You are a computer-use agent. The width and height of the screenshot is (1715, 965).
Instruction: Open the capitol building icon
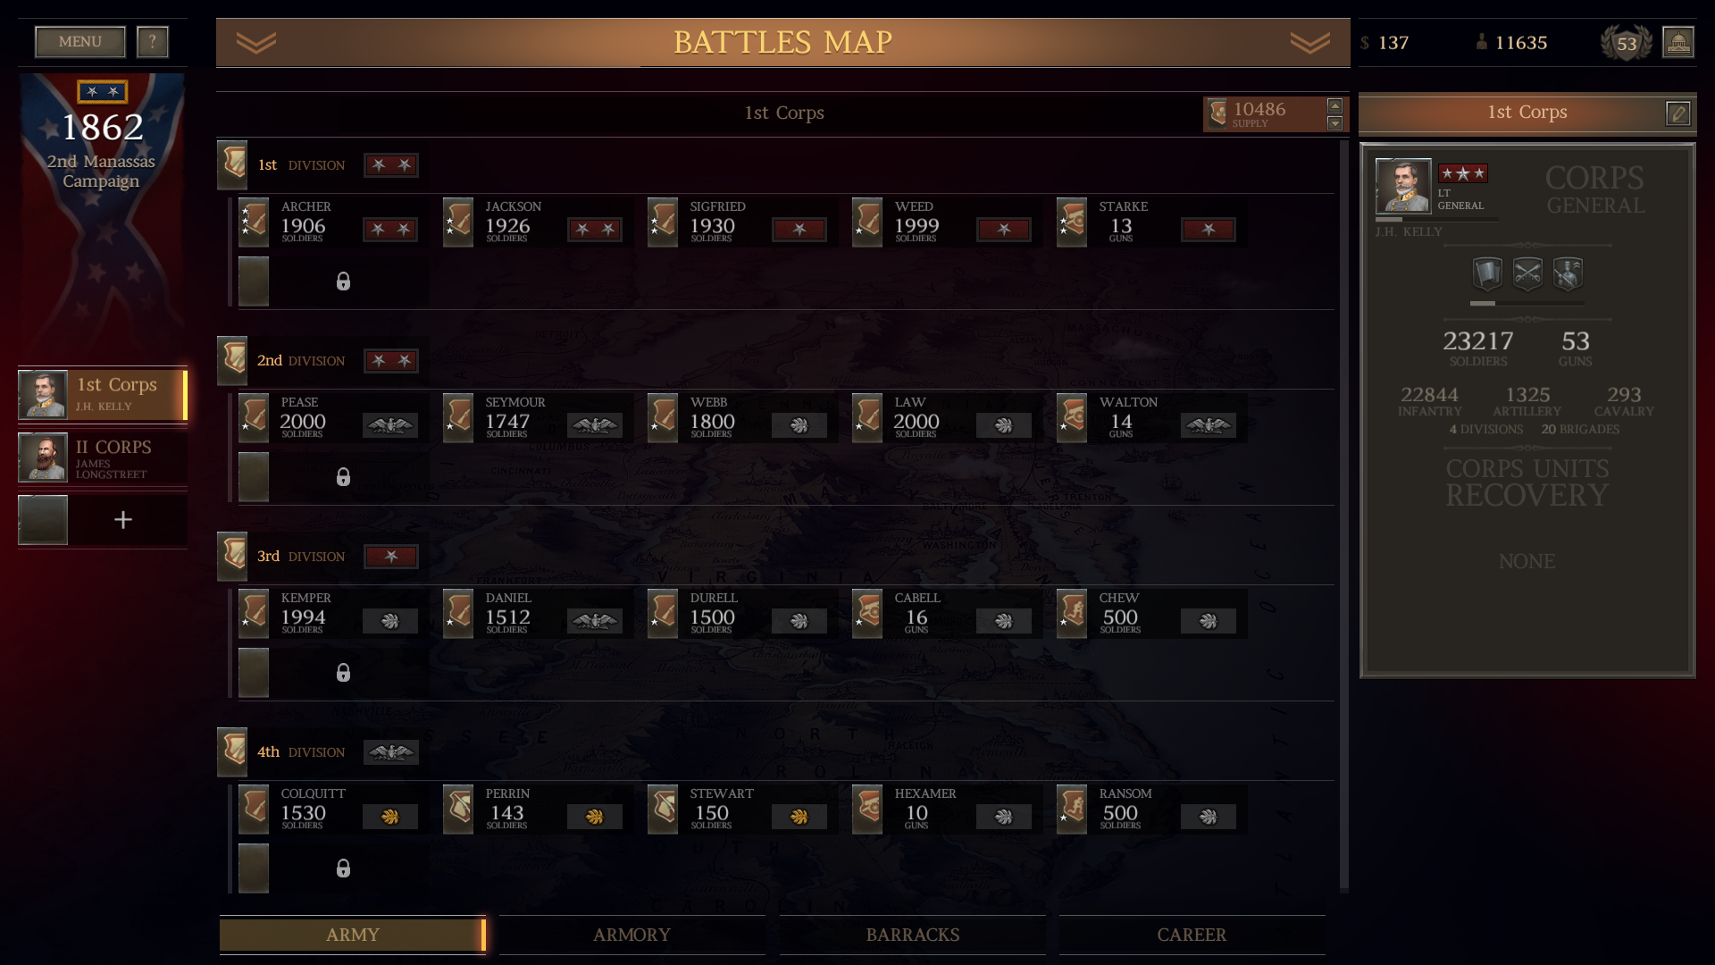coord(1677,42)
